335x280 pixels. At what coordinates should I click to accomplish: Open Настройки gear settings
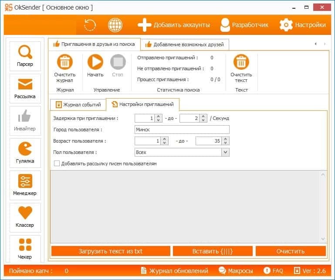[x=303, y=25]
